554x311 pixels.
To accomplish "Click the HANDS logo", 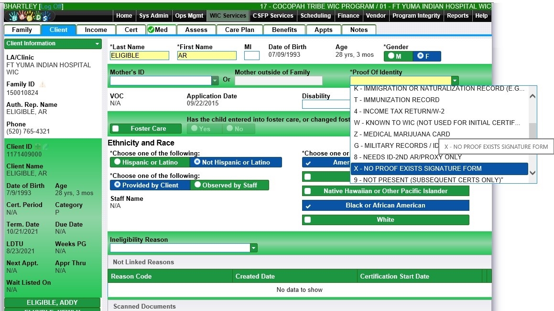I will [29, 16].
